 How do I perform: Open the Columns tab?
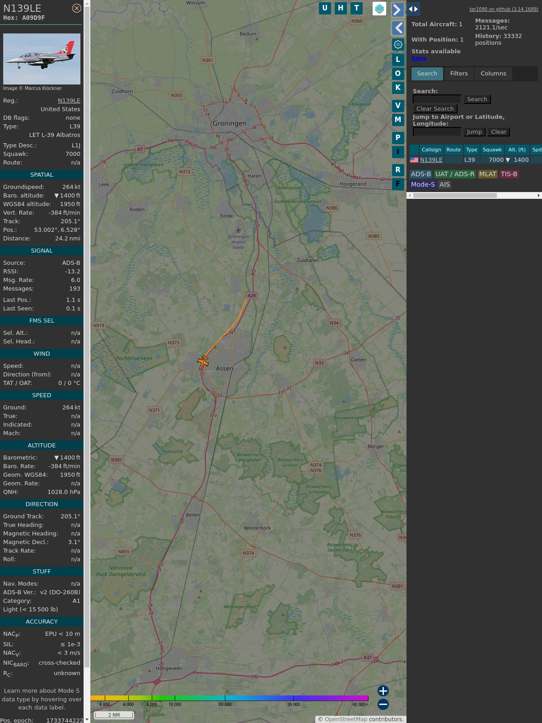(493, 74)
